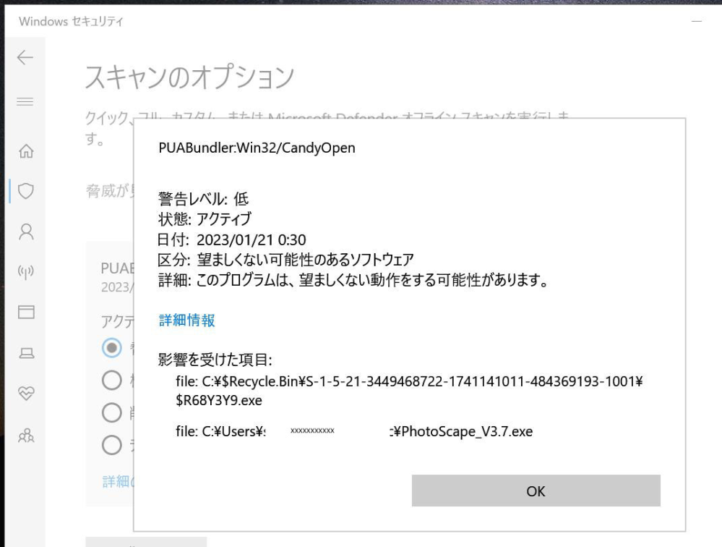Click the 警告レベル: 低 line
The height and width of the screenshot is (547, 722).
point(203,199)
